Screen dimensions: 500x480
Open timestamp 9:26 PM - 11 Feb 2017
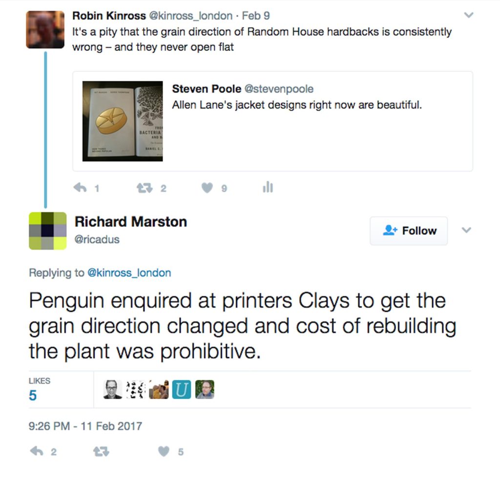(85, 426)
